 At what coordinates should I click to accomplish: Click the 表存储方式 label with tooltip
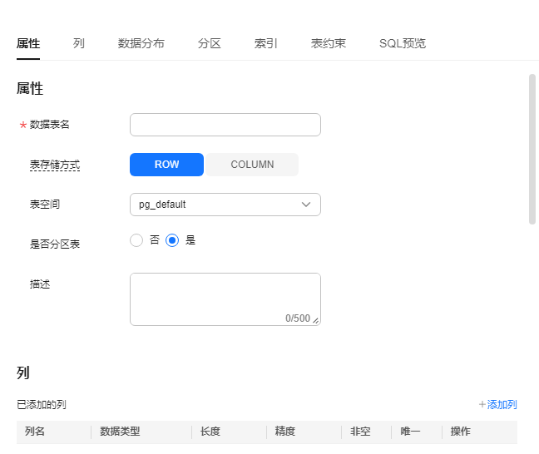55,165
